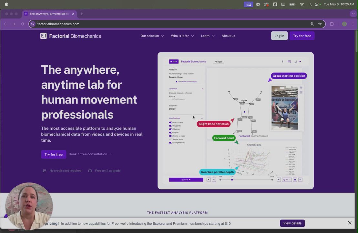358x233 pixels.
Task: Click the Home button in the app preview
Action: [174, 61]
